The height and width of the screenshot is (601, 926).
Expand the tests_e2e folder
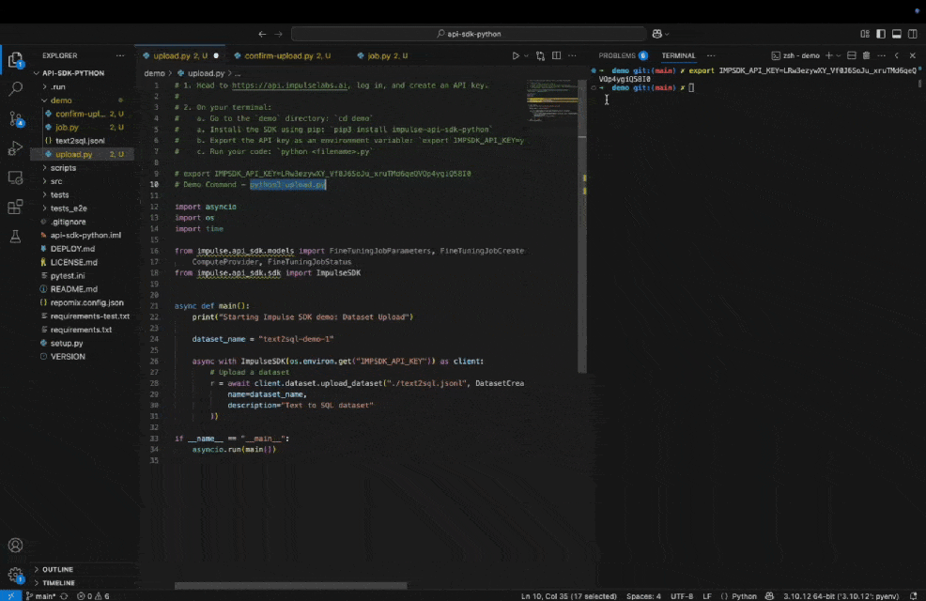pos(69,208)
